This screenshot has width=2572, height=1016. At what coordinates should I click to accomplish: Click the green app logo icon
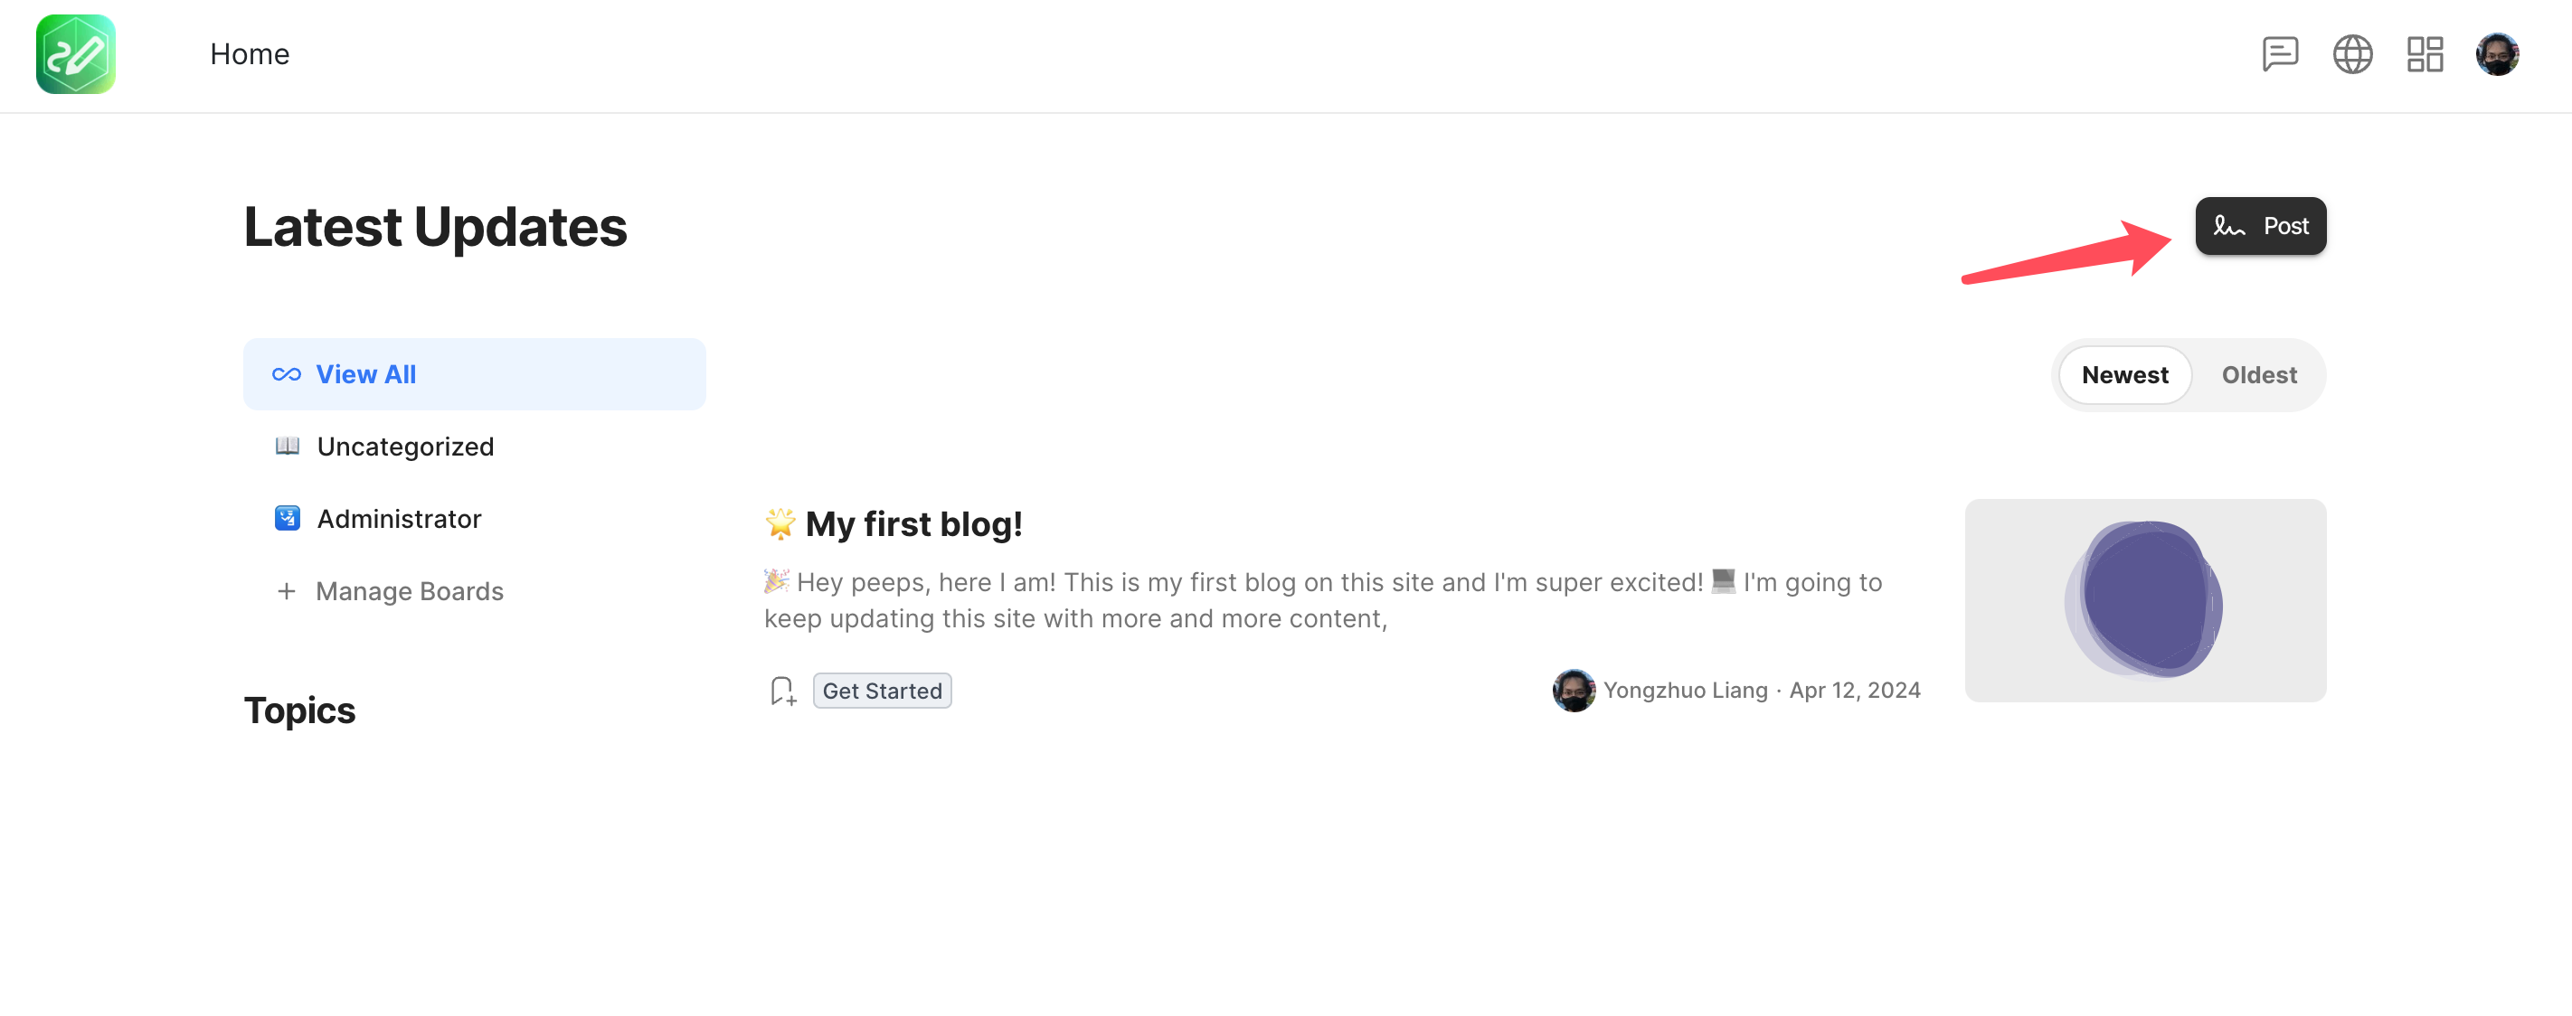click(x=76, y=54)
